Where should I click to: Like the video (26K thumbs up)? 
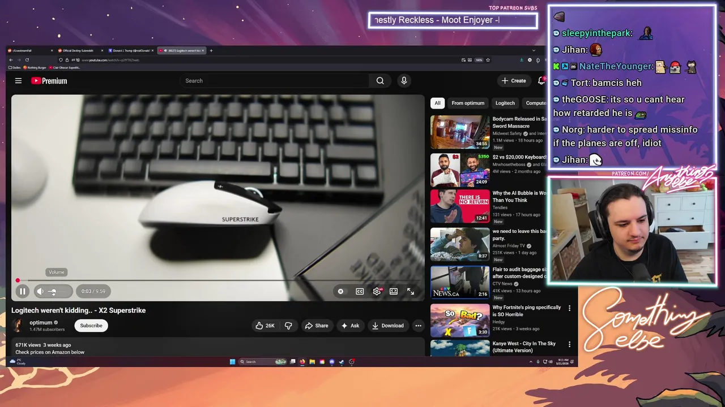[265, 326]
